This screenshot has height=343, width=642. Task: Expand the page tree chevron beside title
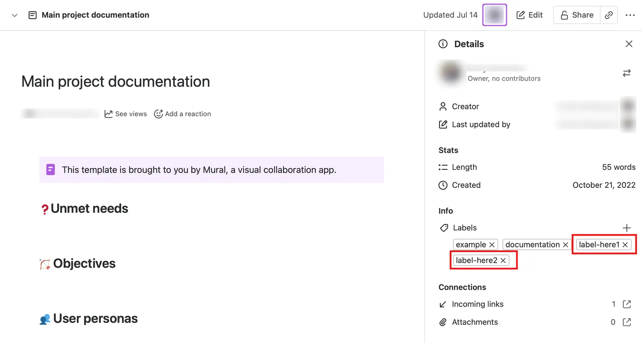(x=14, y=15)
